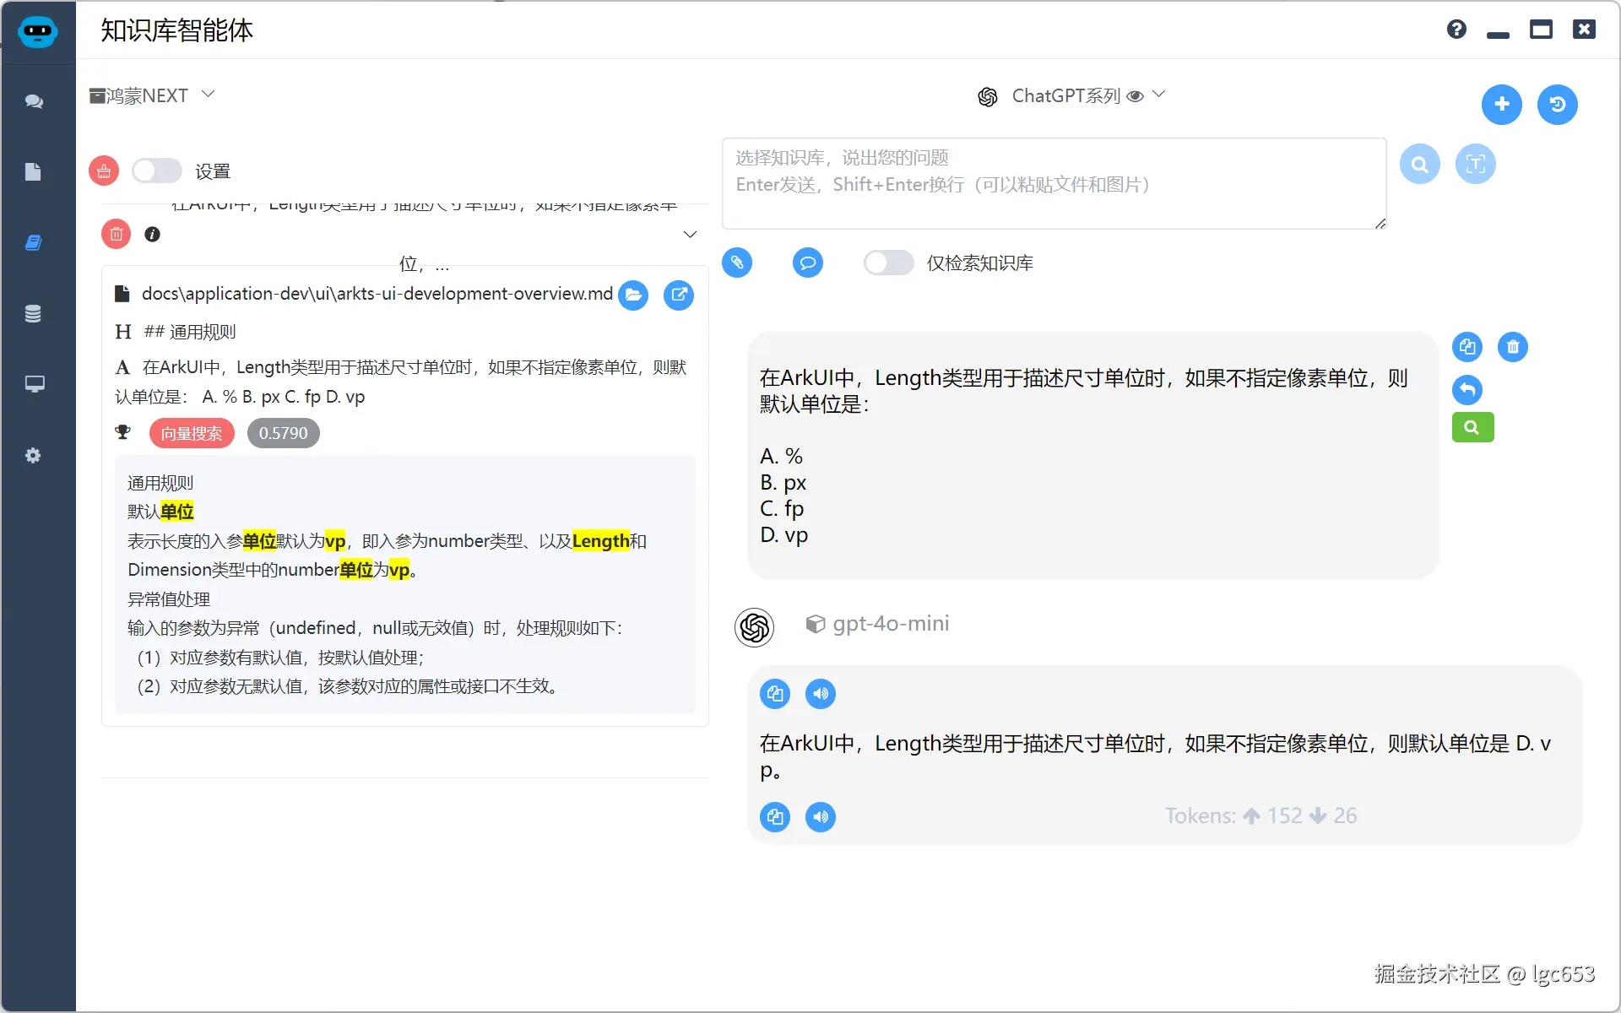Open documents tab in left sidebar
The width and height of the screenshot is (1621, 1013).
(x=33, y=172)
